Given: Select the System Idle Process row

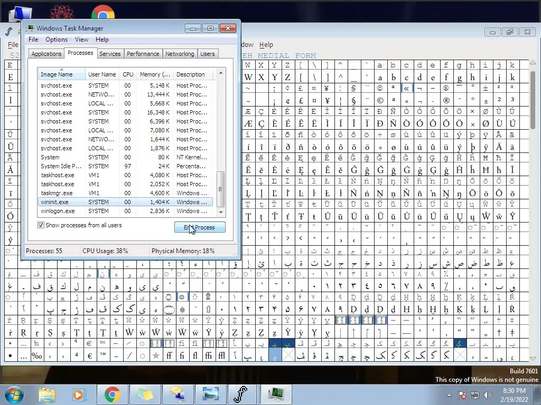Looking at the screenshot, I should coord(125,166).
